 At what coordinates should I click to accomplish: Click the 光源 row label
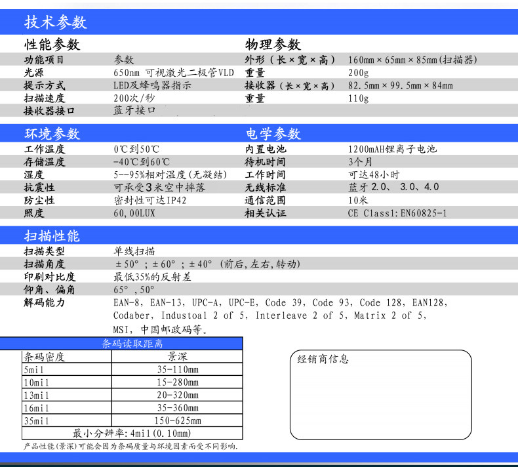pos(33,73)
